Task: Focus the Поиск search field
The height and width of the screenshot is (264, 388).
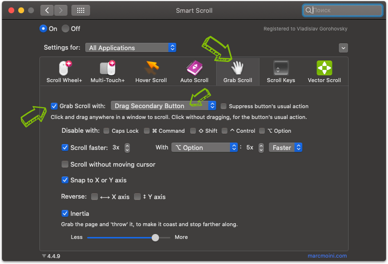Action: pos(343,10)
